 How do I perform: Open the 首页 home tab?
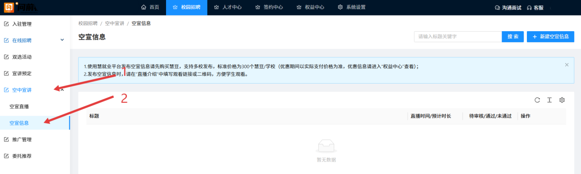point(150,7)
